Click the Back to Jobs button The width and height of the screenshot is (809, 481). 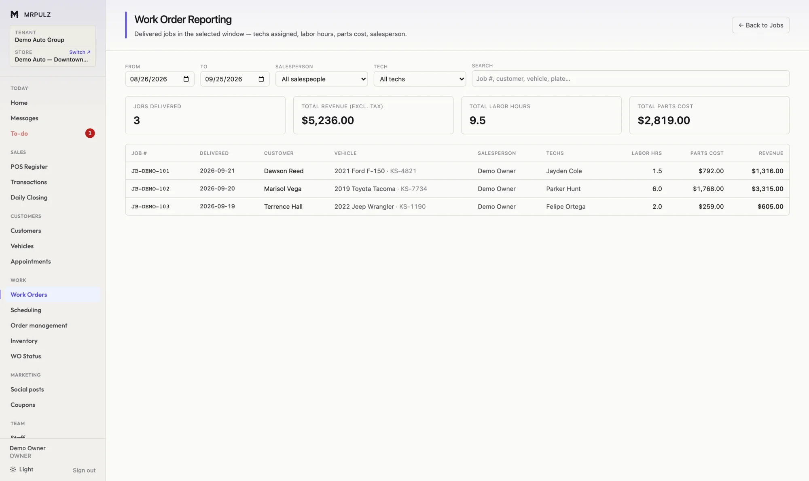760,25
